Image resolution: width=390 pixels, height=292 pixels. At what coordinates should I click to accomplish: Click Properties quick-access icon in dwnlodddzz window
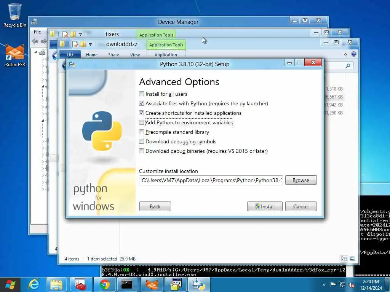point(75,44)
